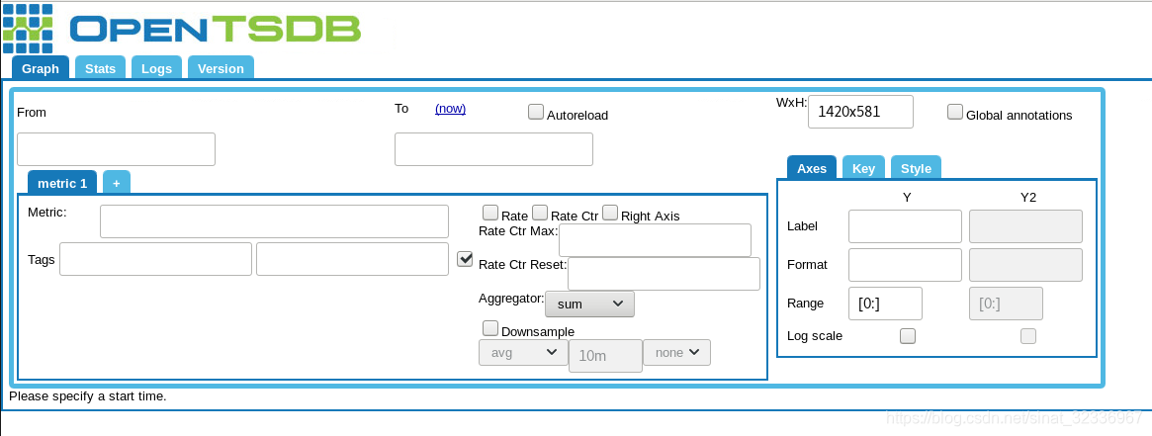Focus the From date input field
The height and width of the screenshot is (436, 1152).
116,149
